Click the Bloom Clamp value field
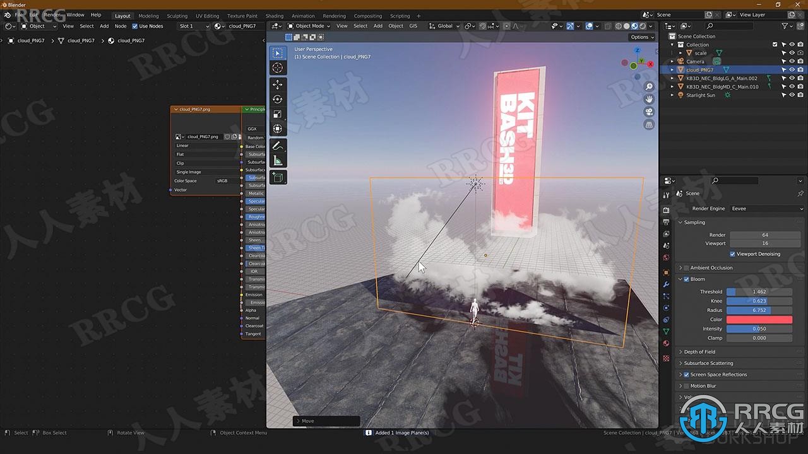Image resolution: width=808 pixels, height=454 pixels. [x=759, y=338]
